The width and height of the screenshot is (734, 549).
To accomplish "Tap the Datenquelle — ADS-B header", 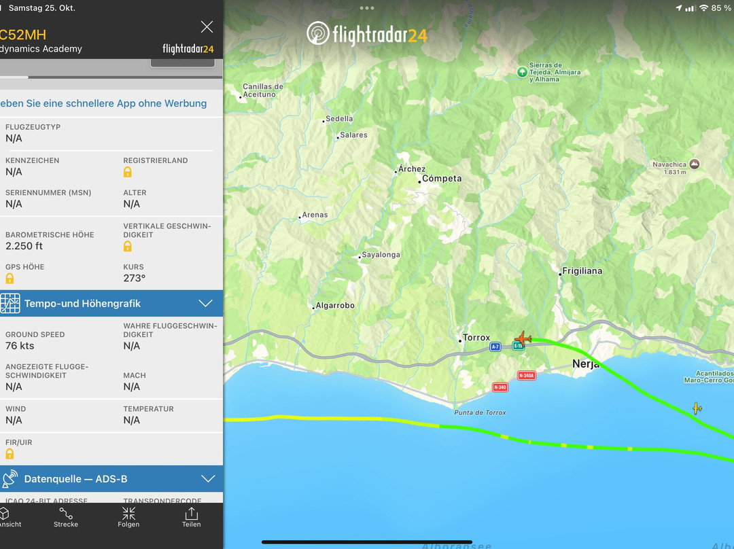I will tap(75, 479).
